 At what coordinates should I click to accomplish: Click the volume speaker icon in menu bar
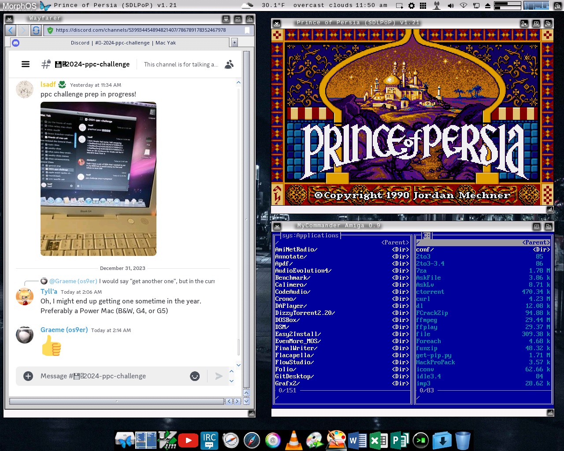tap(450, 6)
